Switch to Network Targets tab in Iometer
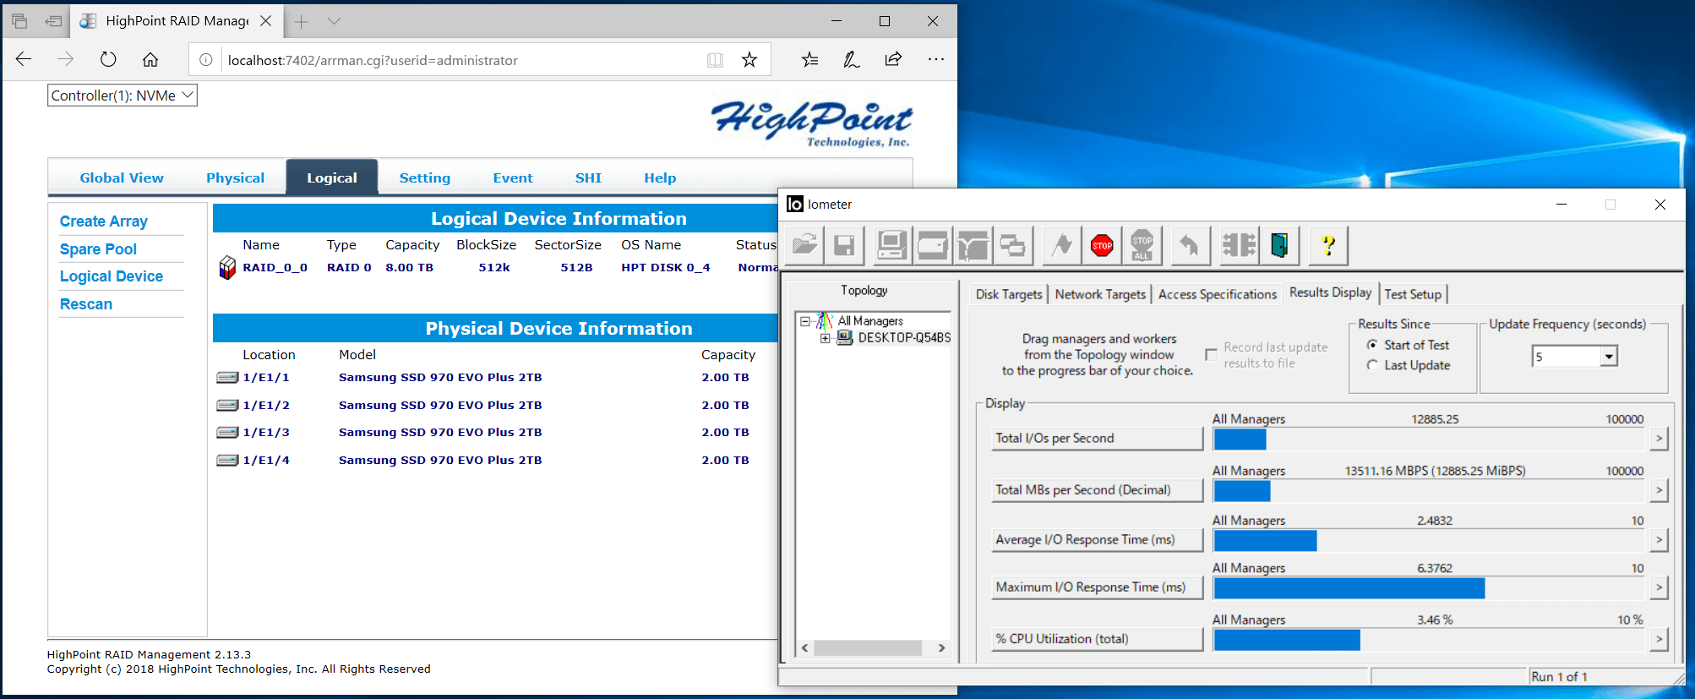 [1100, 294]
